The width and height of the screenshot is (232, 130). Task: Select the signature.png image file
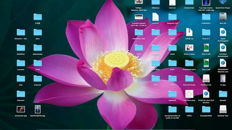(x=189, y=94)
